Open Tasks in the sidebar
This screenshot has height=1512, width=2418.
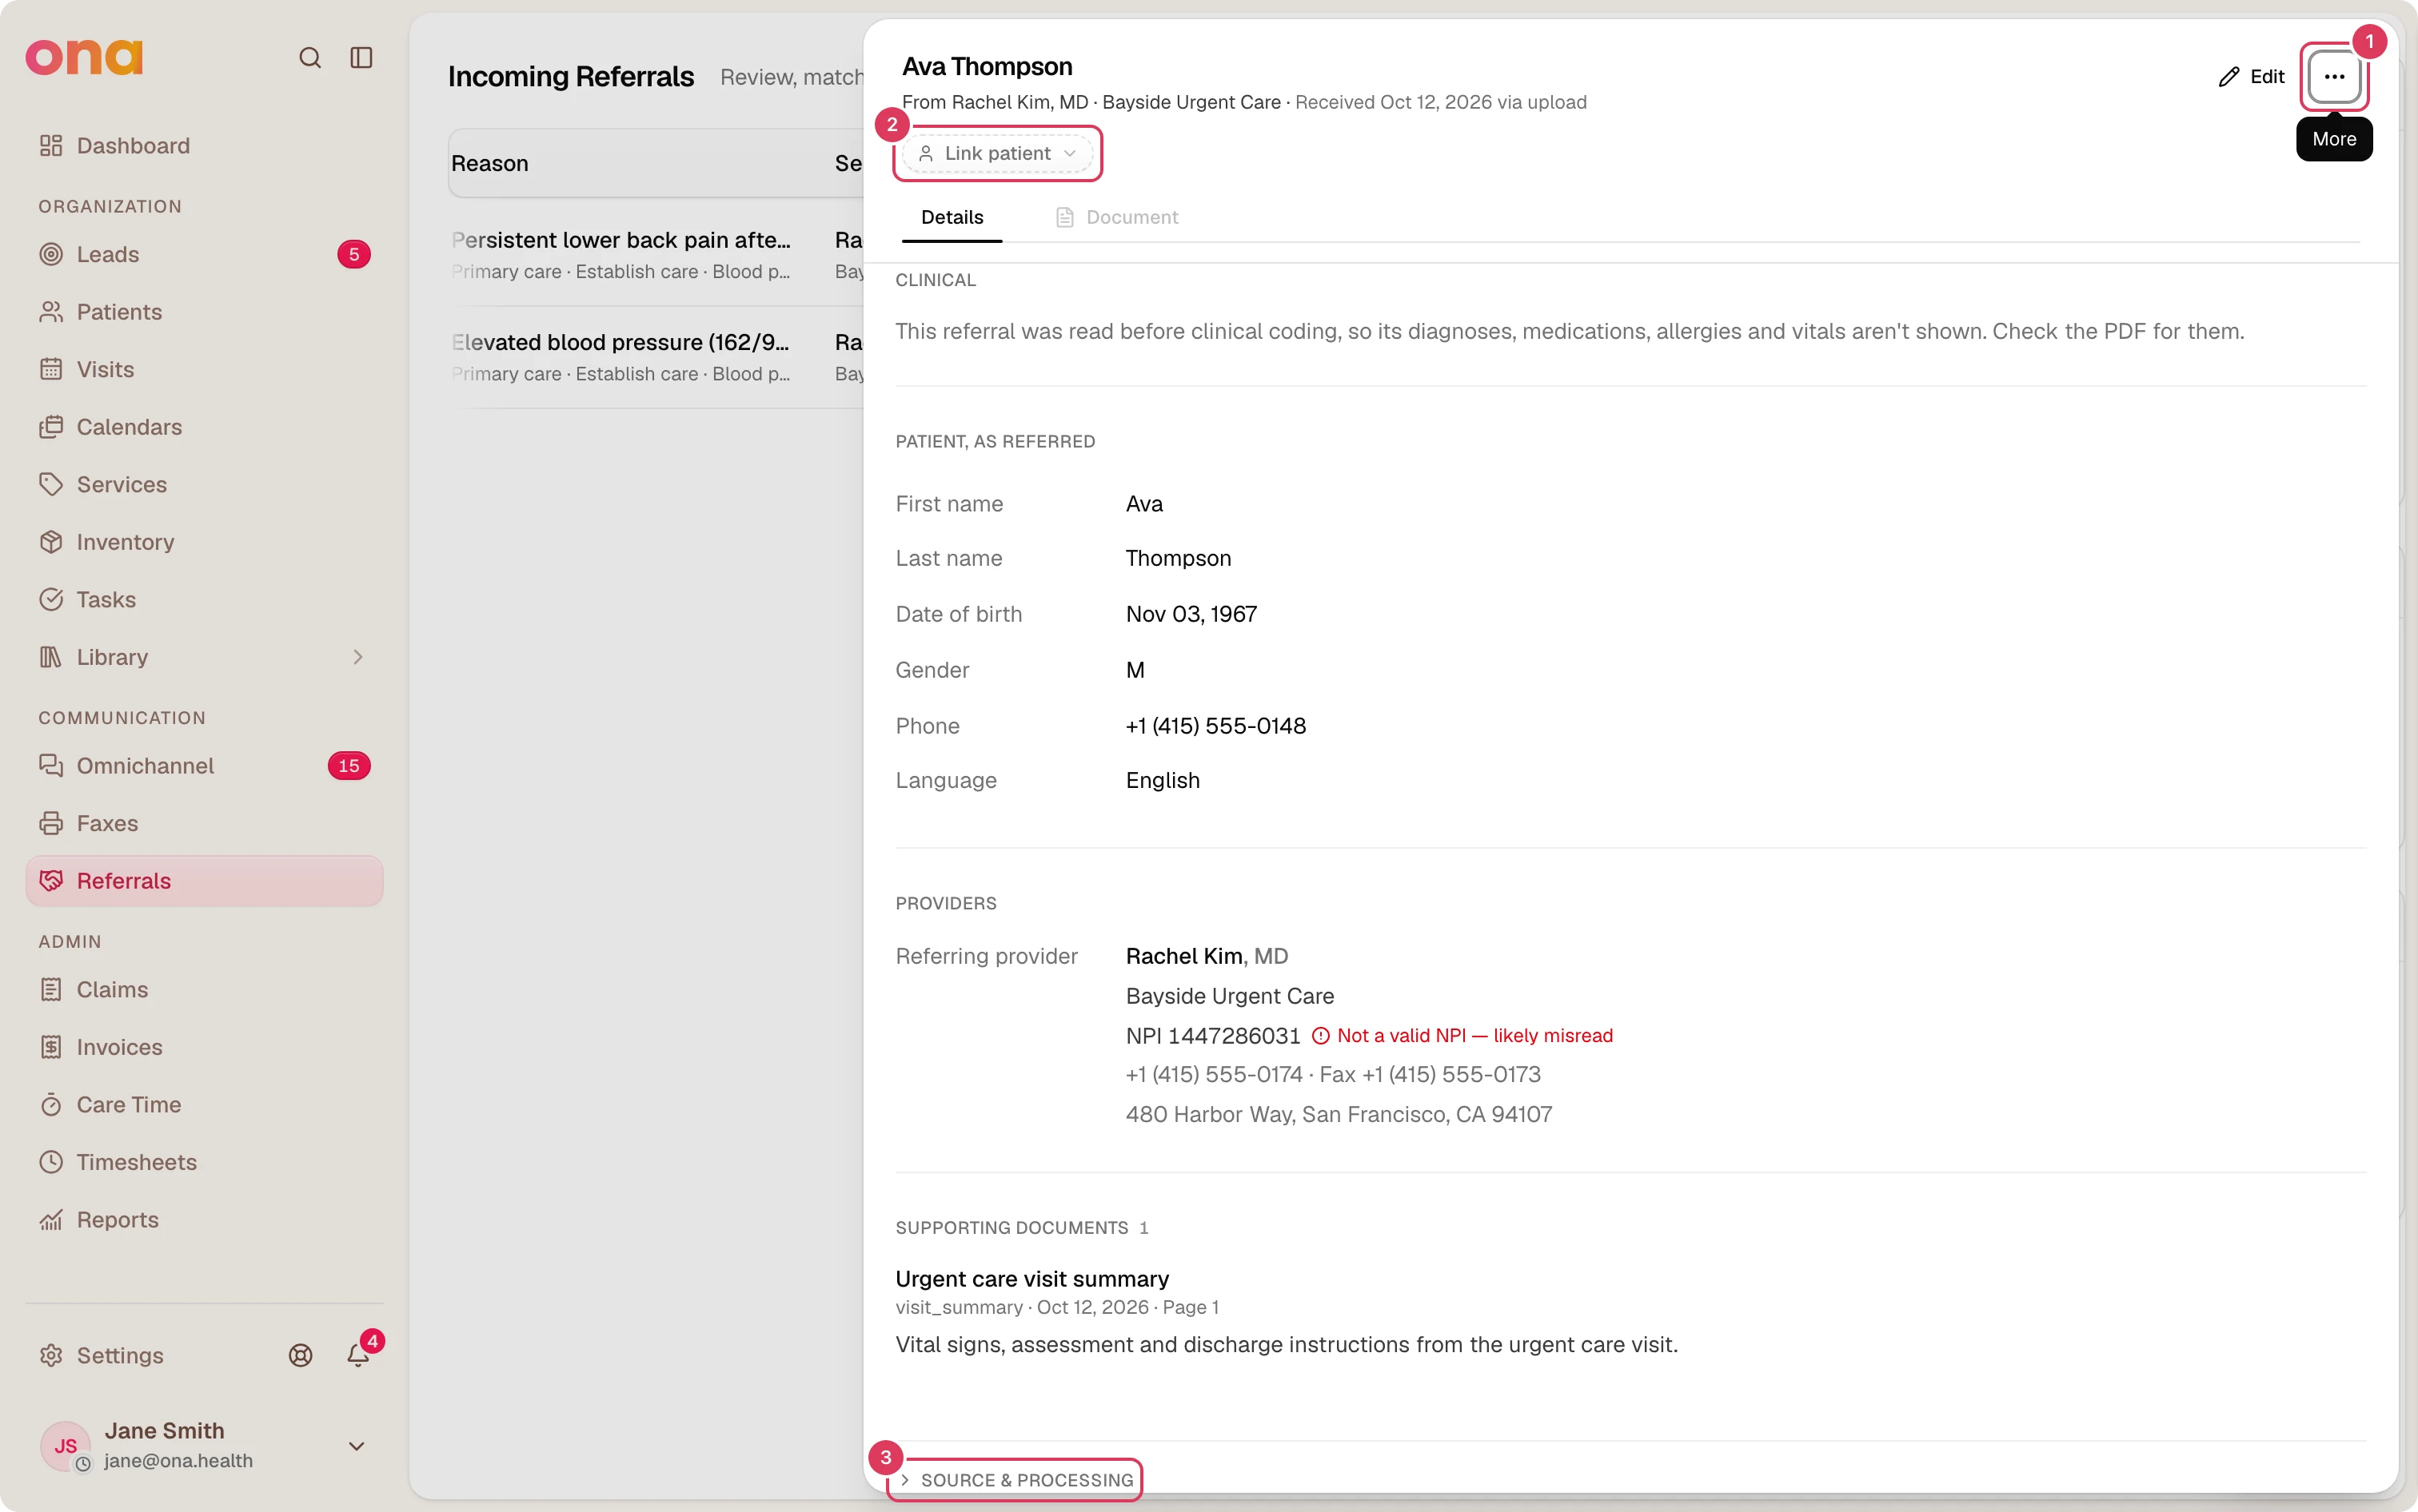(204, 599)
